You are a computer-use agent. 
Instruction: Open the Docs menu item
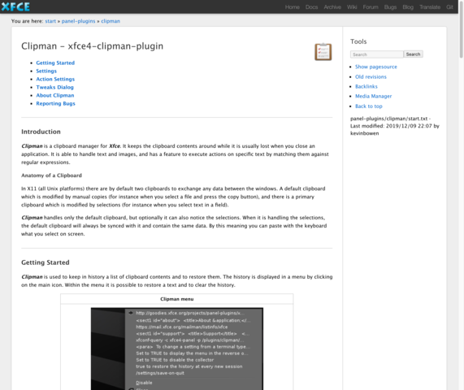tap(311, 7)
